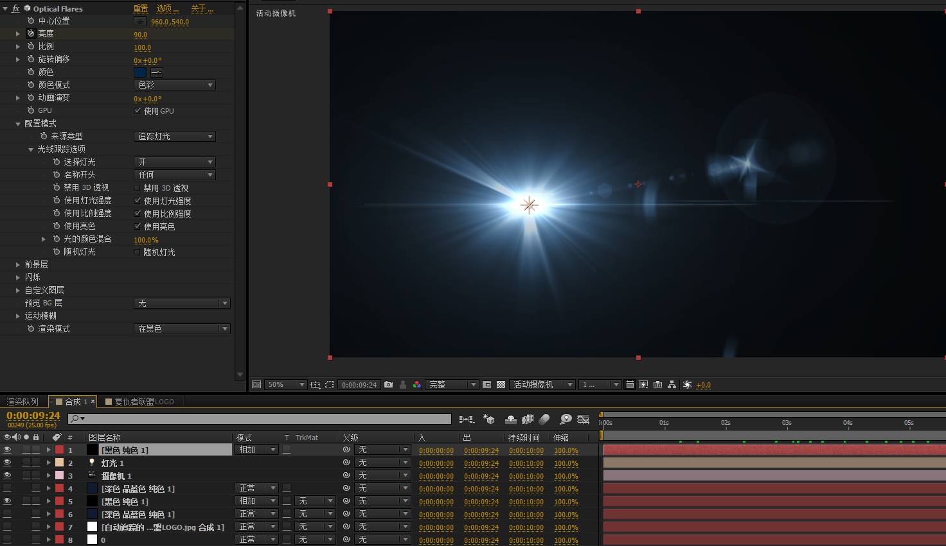Toggle the graph editor icon
The width and height of the screenshot is (946, 546).
[x=584, y=419]
